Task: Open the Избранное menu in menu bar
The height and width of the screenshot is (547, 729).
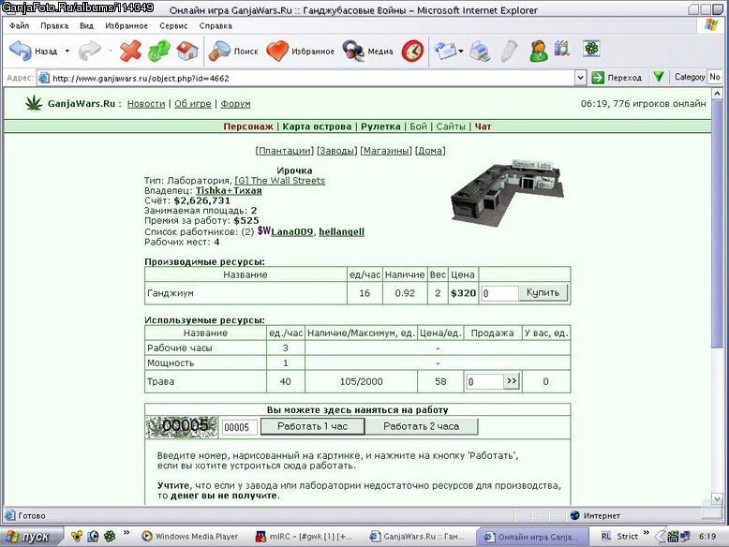Action: coord(126,26)
